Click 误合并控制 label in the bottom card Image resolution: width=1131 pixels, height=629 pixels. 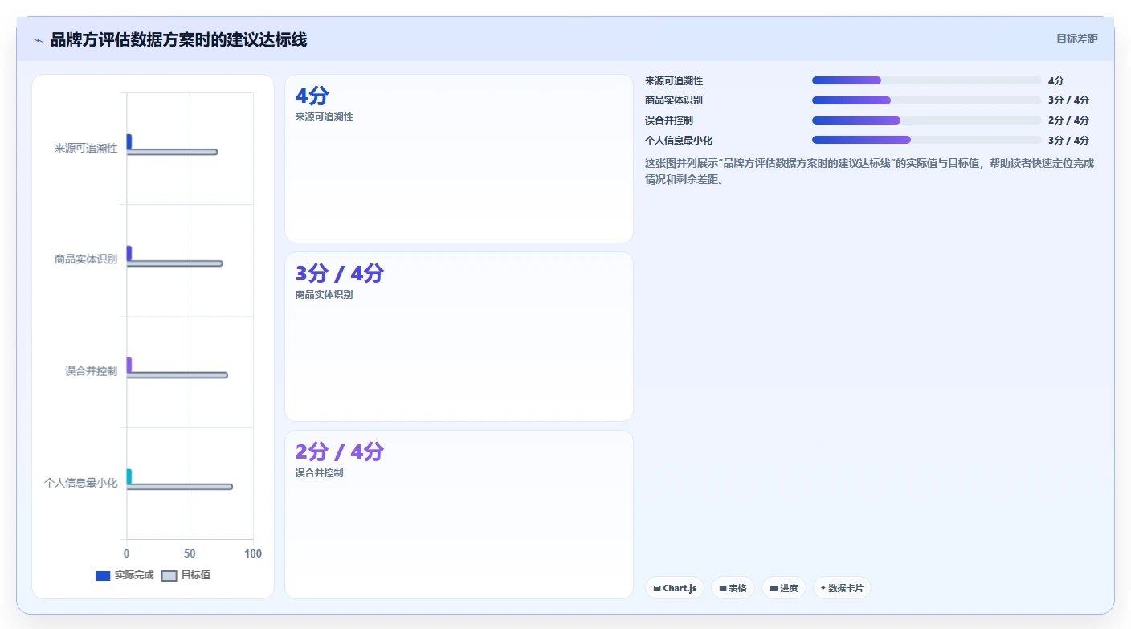click(319, 473)
